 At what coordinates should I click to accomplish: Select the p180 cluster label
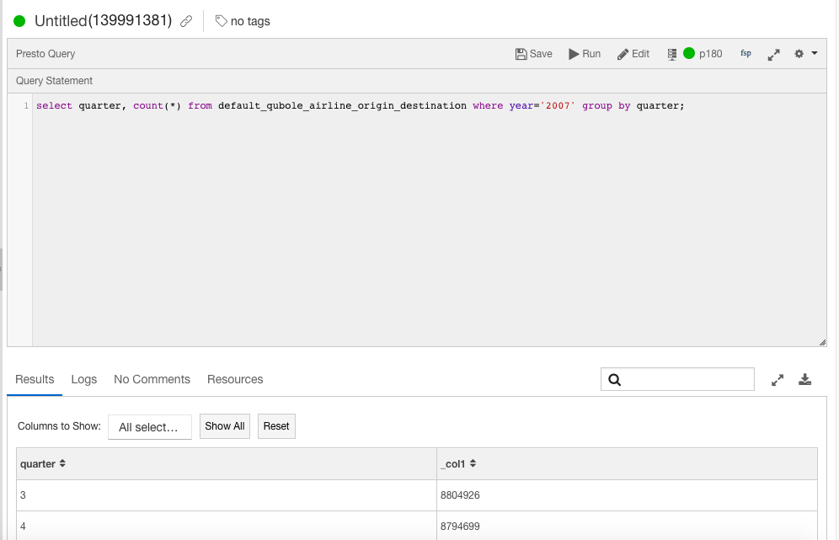click(x=711, y=54)
